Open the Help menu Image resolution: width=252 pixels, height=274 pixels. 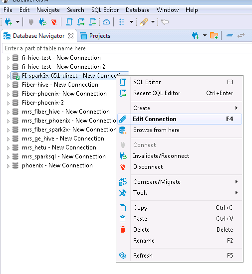(192, 10)
